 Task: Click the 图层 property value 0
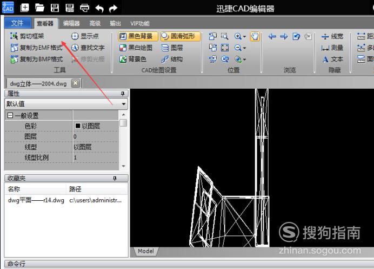click(x=96, y=136)
